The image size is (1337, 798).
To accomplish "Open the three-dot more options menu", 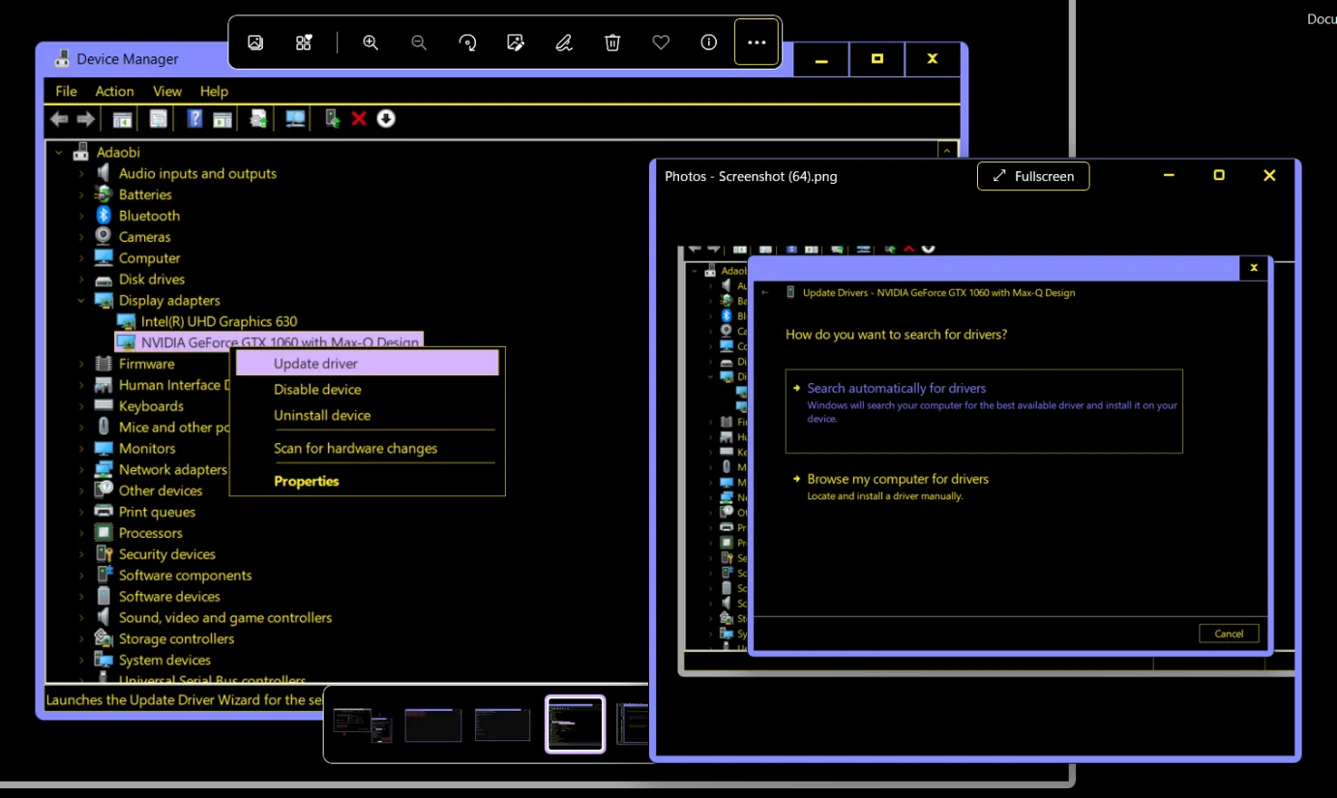I will pos(757,43).
